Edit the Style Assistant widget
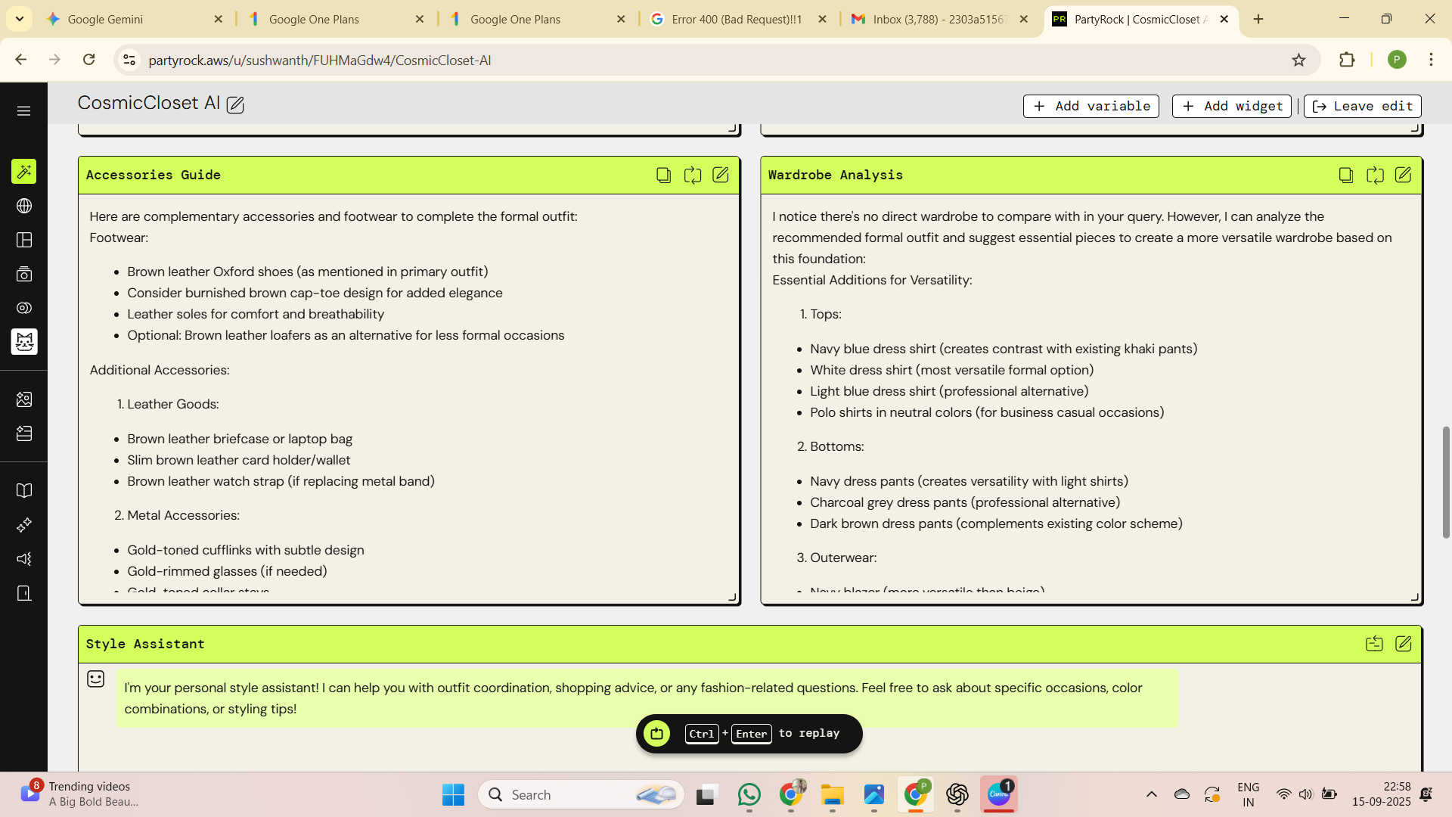This screenshot has height=817, width=1452. click(1403, 644)
